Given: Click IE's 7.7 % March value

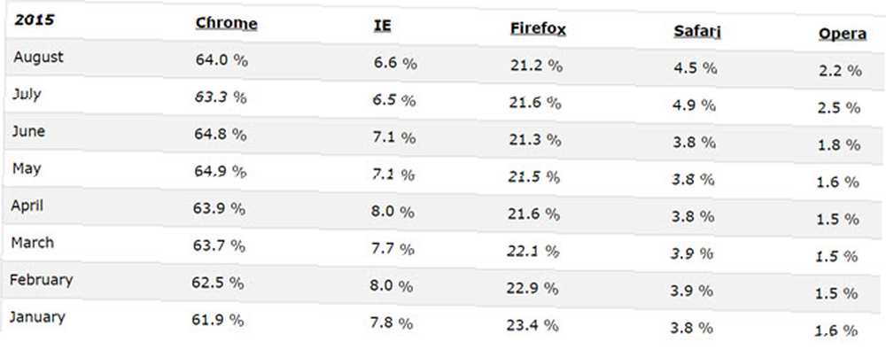Looking at the screenshot, I should pos(392,248).
